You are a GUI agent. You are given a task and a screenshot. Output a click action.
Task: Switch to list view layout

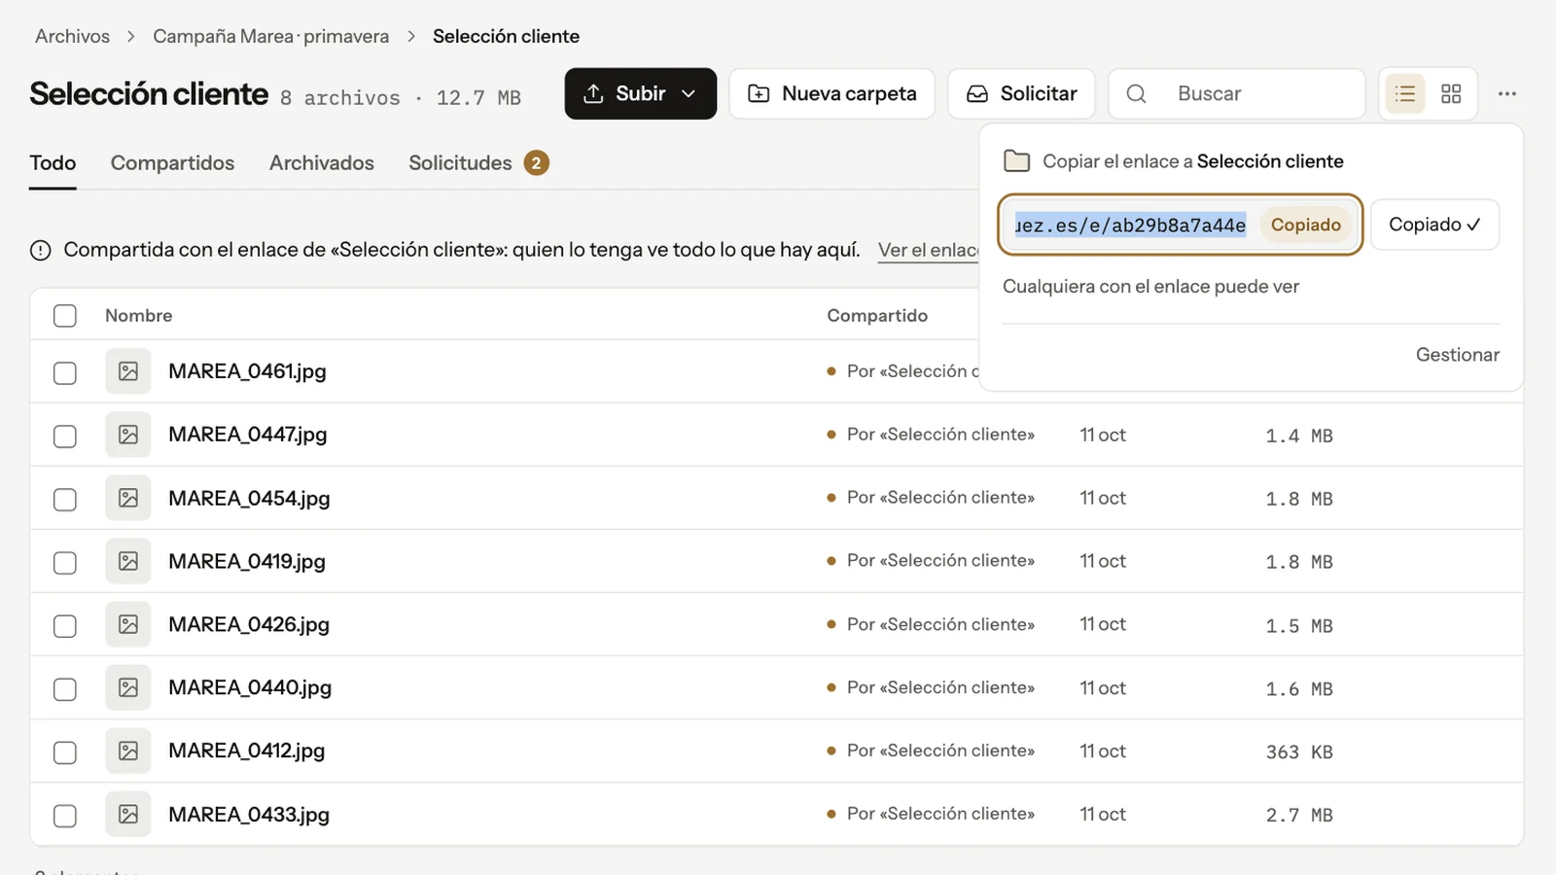pos(1404,93)
